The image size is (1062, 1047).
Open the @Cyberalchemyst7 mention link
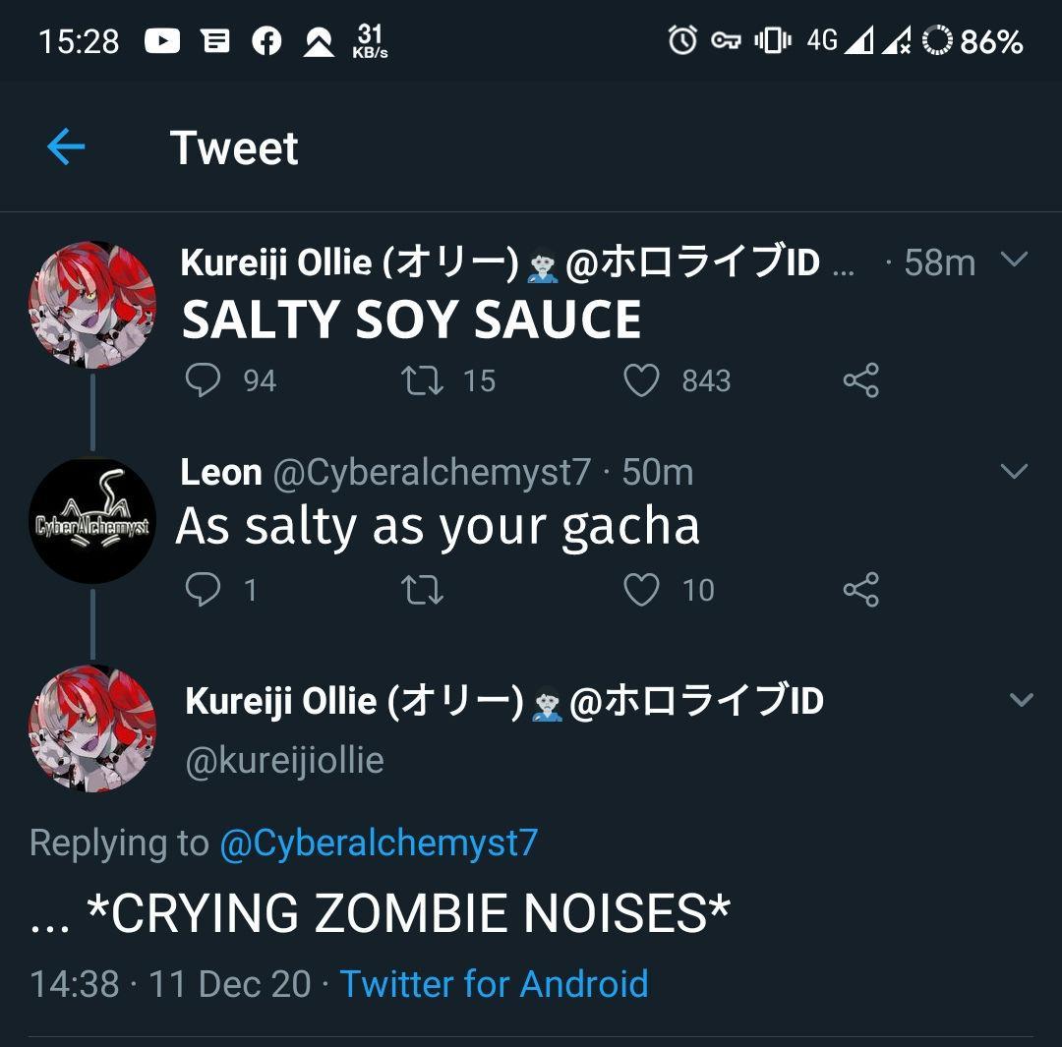379,843
